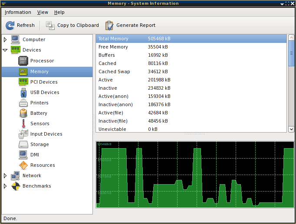
Task: Roll up window via title bar arrow
Action: click(x=282, y=3)
